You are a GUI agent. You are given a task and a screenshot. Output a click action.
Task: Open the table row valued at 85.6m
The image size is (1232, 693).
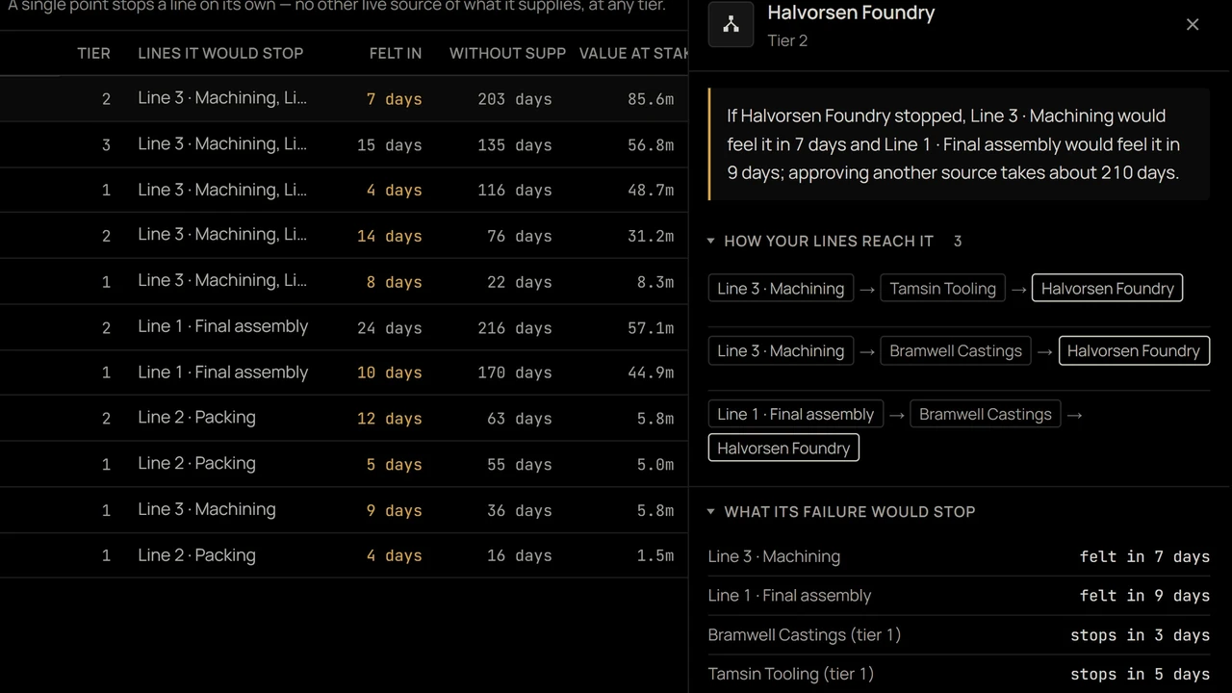344,98
